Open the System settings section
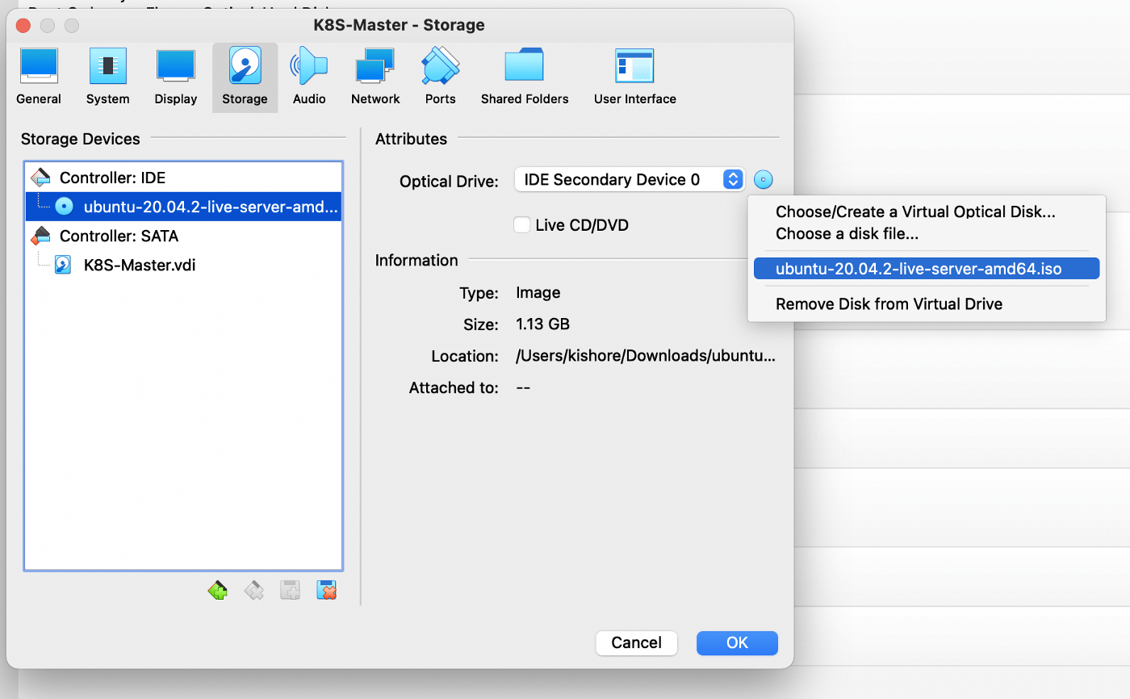Image resolution: width=1130 pixels, height=699 pixels. (x=107, y=77)
